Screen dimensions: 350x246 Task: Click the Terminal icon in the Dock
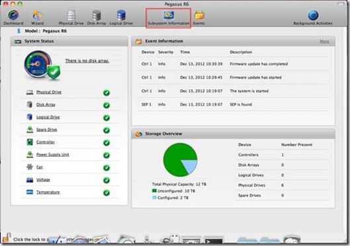214,241
